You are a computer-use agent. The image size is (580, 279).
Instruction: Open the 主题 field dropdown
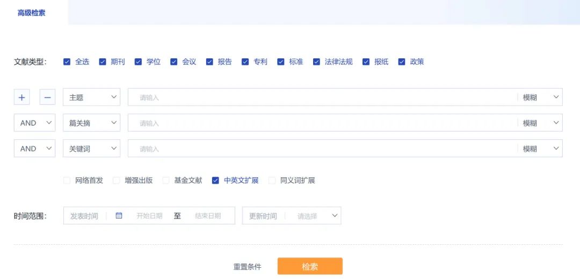[91, 97]
